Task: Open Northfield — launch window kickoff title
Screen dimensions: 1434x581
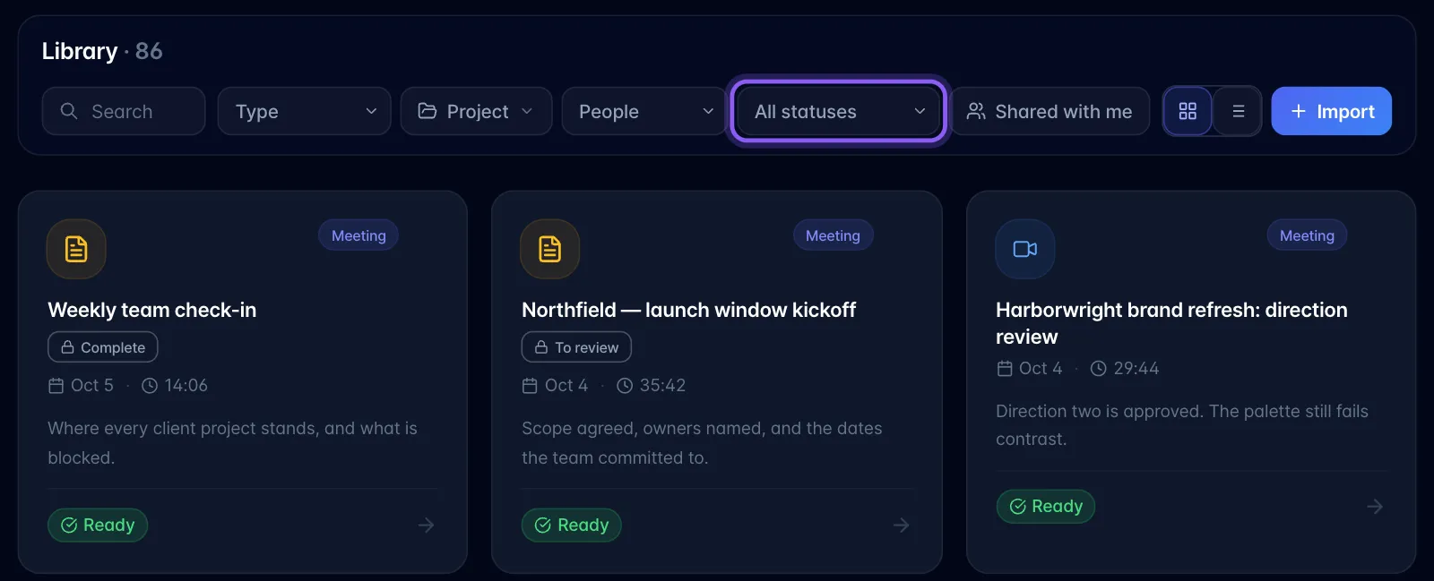Action: (688, 310)
